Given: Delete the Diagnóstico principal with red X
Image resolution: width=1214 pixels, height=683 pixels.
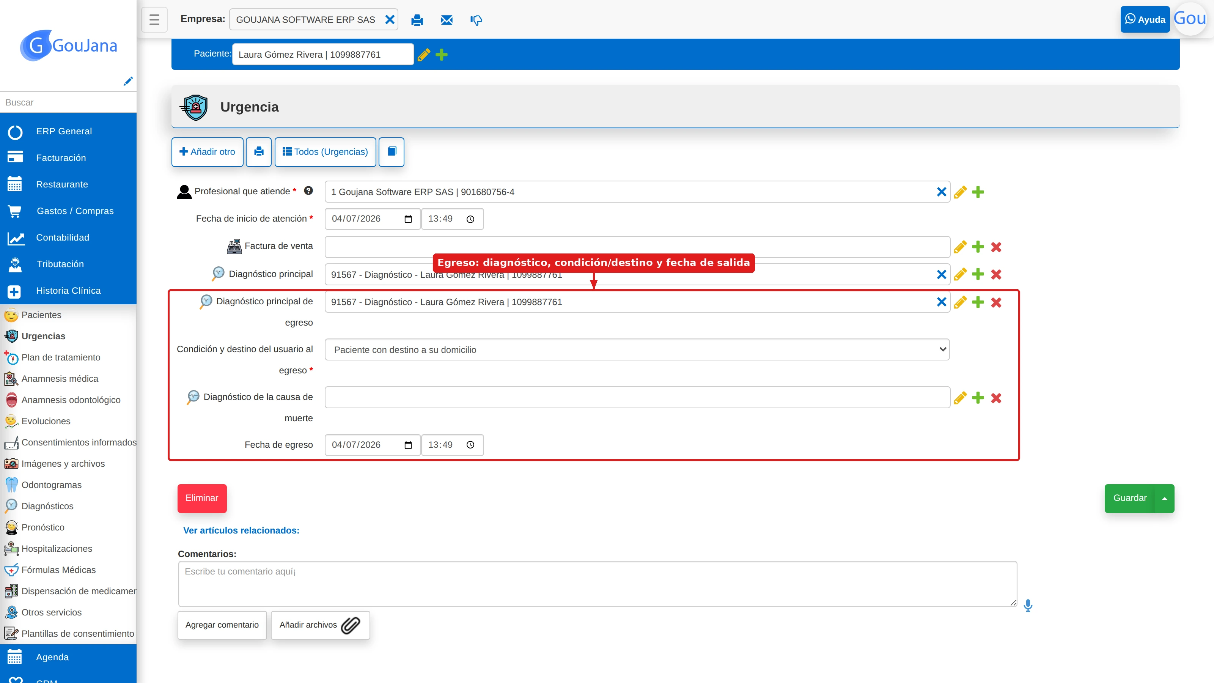Looking at the screenshot, I should (996, 274).
